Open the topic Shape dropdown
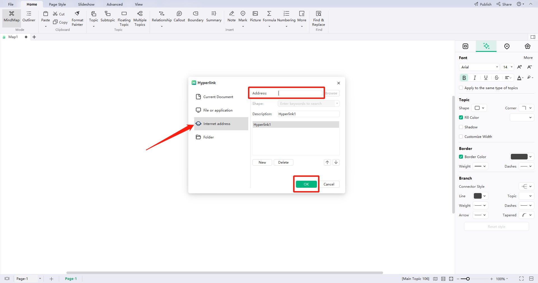This screenshot has height=283, width=538. coord(479,108)
